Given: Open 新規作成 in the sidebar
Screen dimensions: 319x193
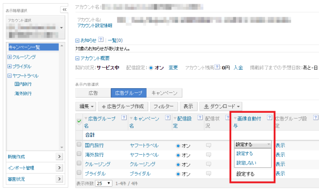Looking at the screenshot, I should [16, 157].
